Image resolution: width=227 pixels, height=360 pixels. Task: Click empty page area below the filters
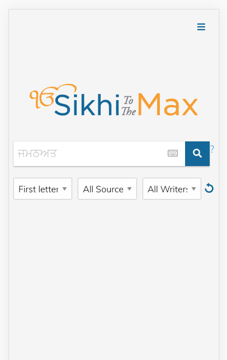pyautogui.click(x=114, y=276)
